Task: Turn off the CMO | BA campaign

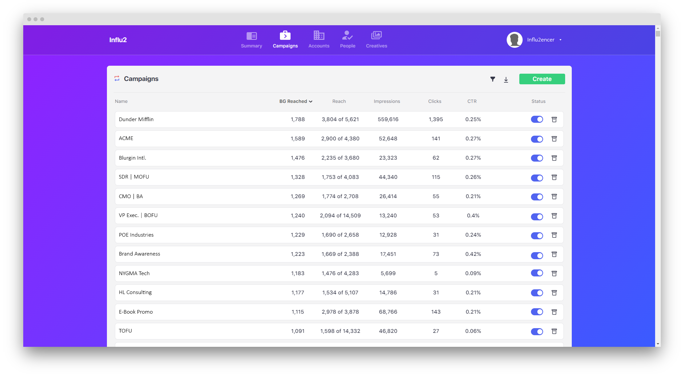Action: point(537,197)
